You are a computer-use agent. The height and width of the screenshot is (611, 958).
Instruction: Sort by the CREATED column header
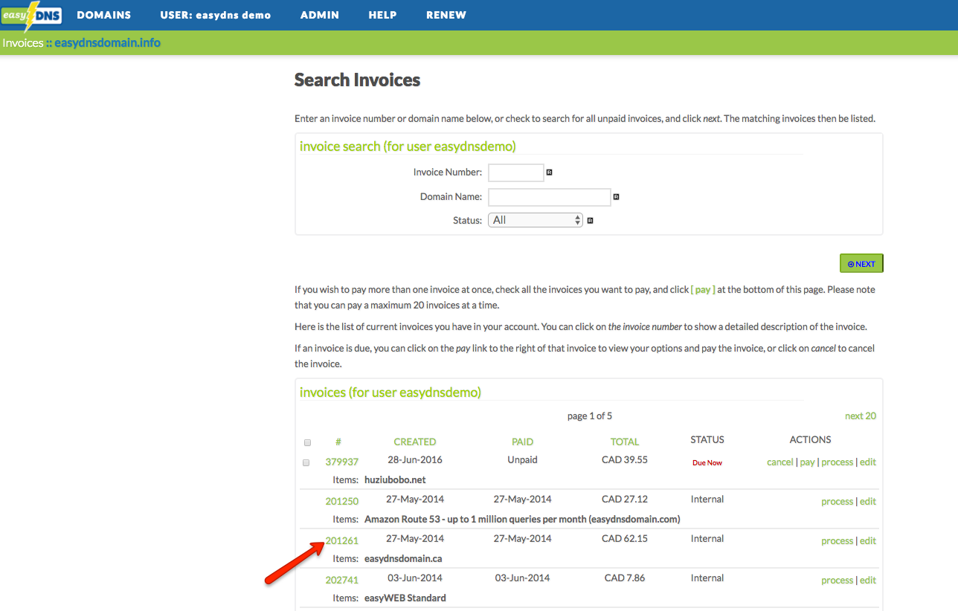pos(415,442)
